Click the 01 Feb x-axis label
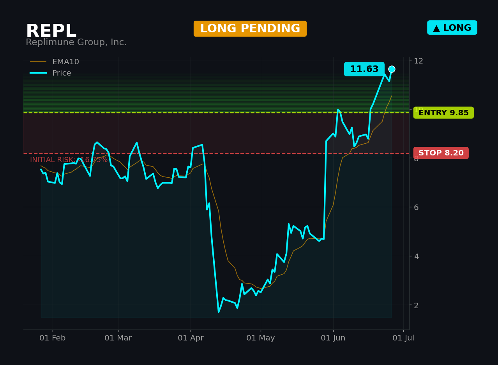This screenshot has width=498, height=365. coord(53,338)
